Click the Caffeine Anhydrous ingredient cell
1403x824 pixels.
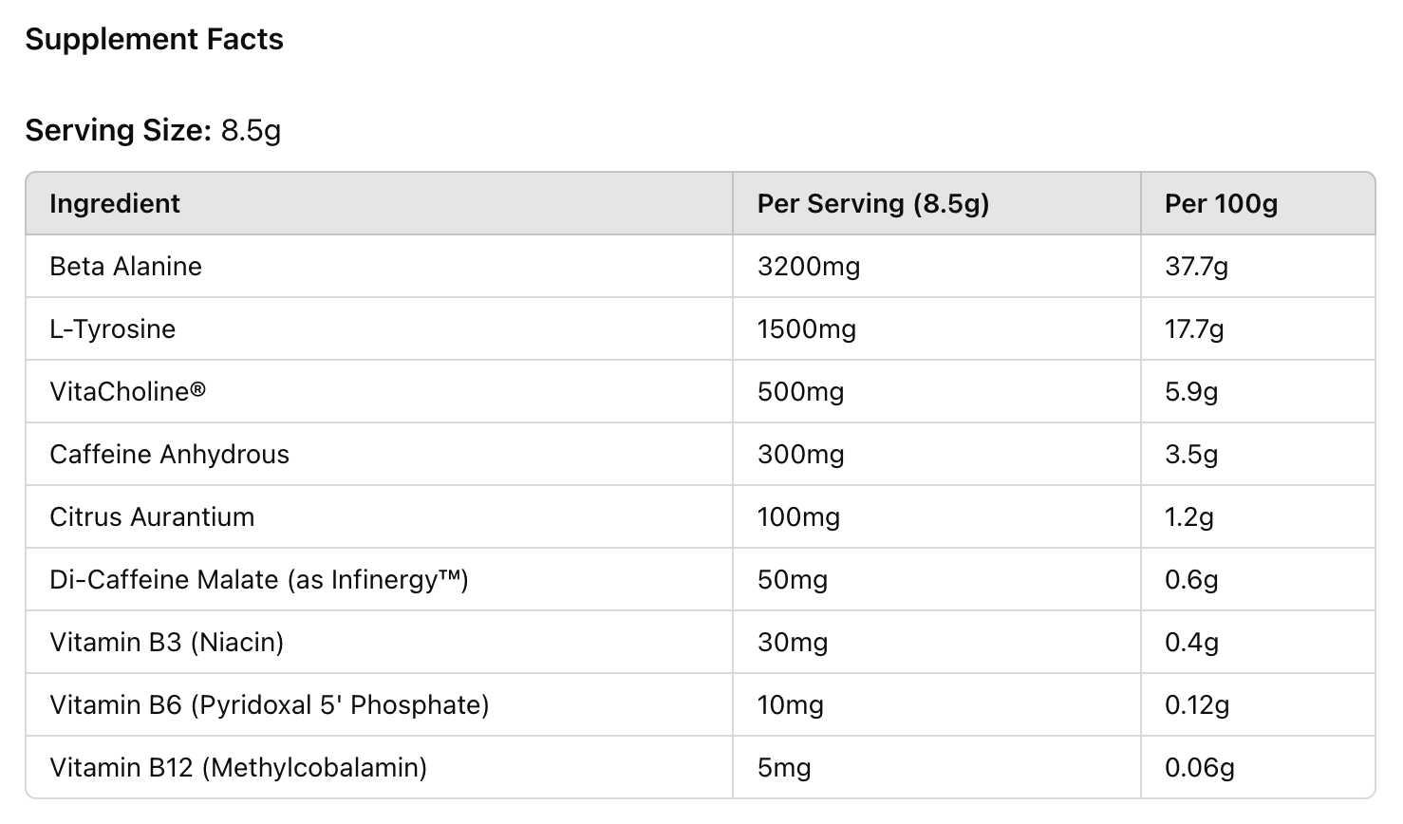pos(169,455)
